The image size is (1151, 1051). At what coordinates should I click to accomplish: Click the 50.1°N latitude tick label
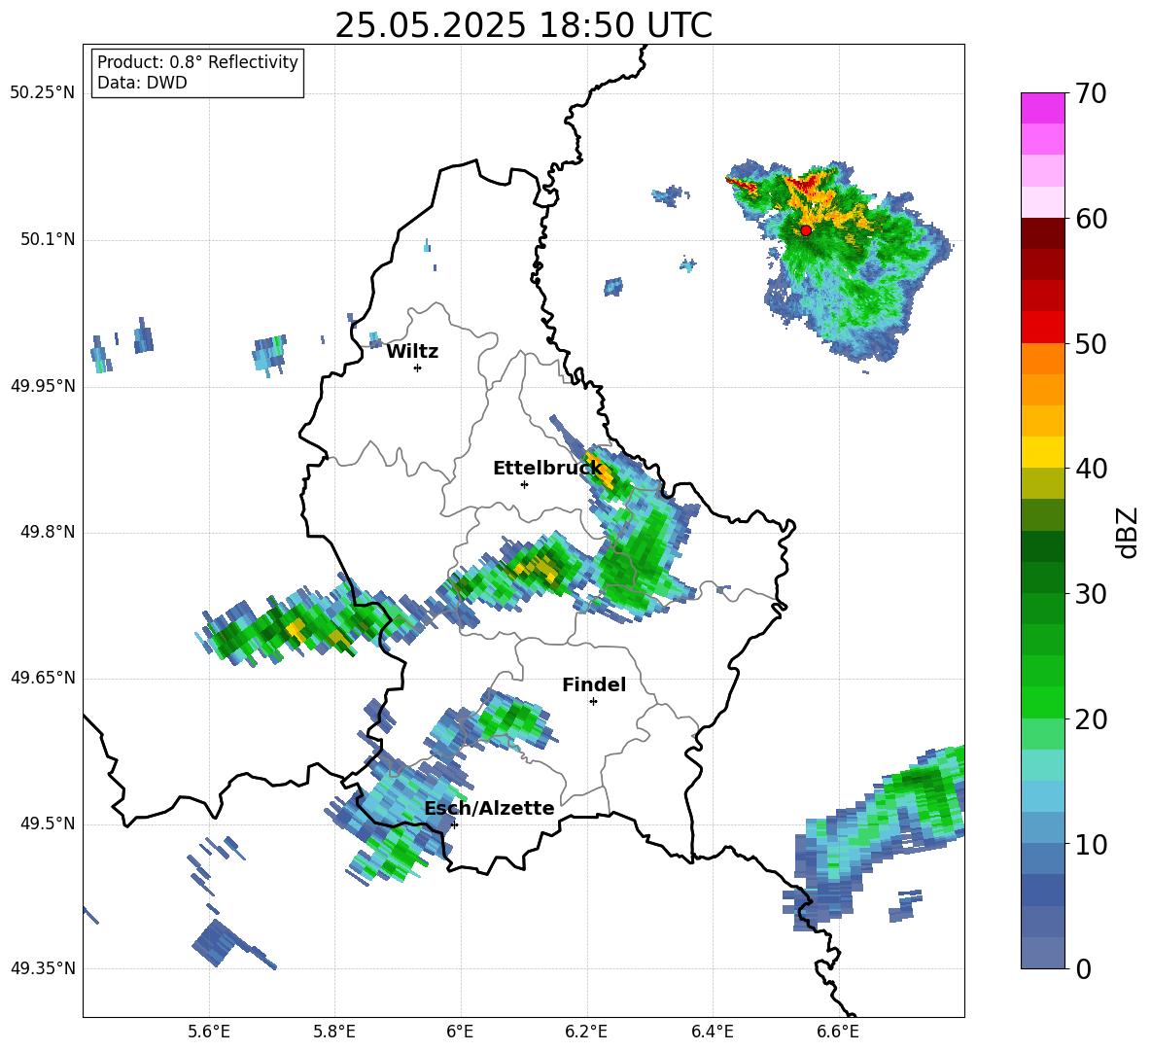(x=48, y=239)
